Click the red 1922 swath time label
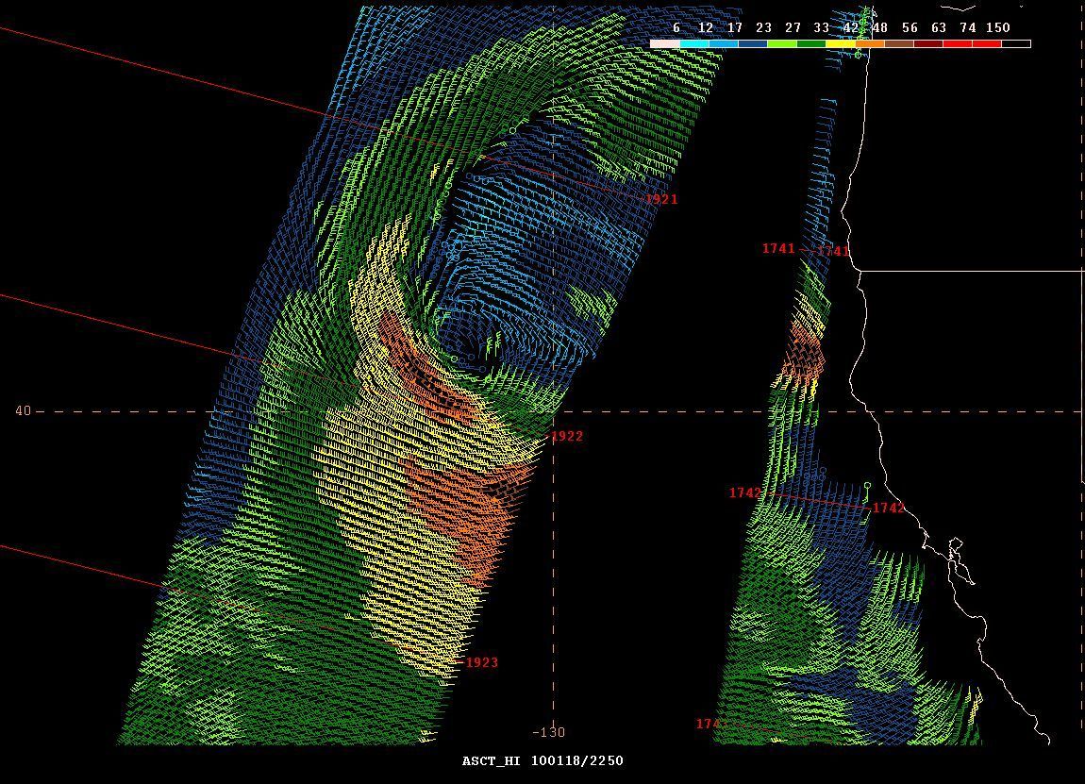1085x784 pixels. point(567,436)
